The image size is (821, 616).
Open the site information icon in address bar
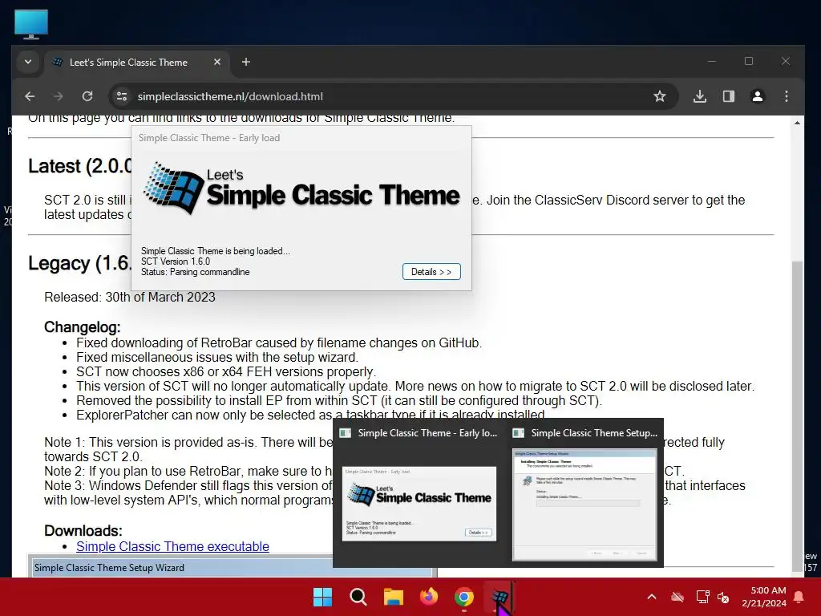tap(122, 96)
